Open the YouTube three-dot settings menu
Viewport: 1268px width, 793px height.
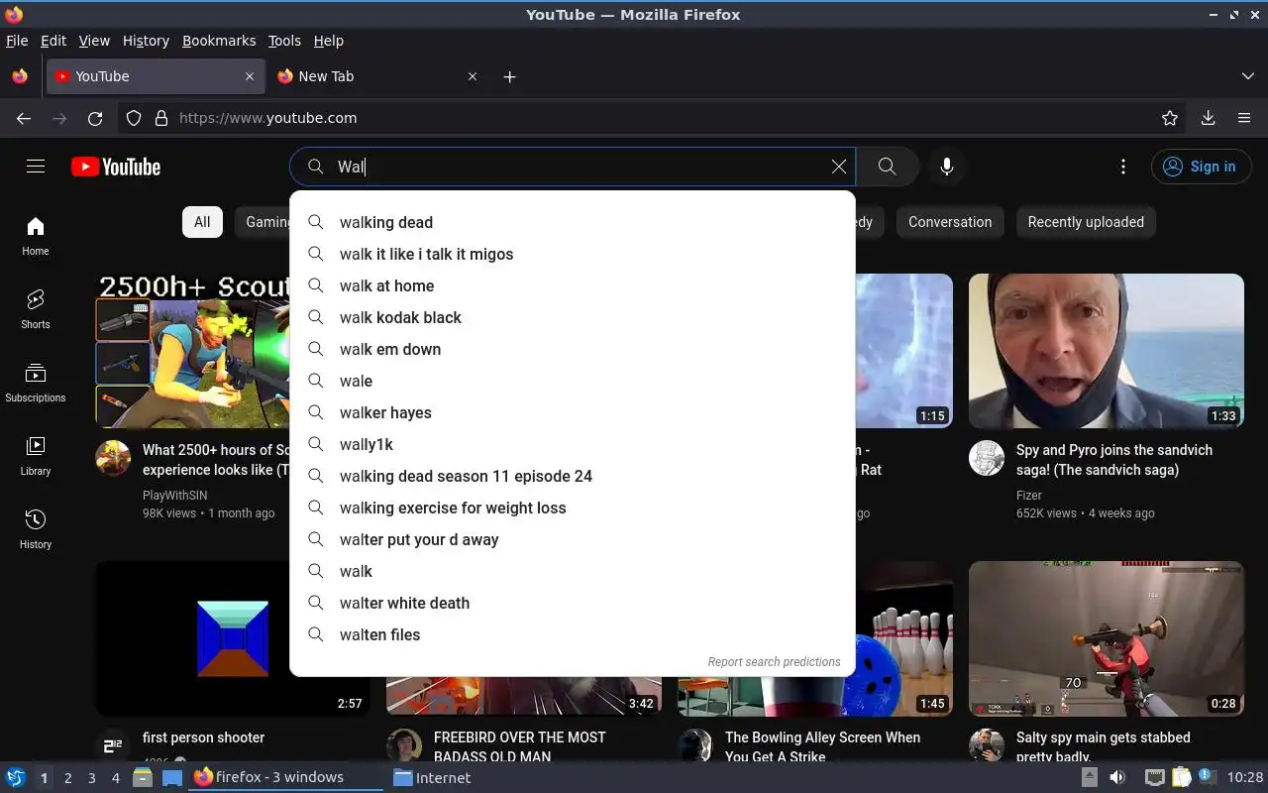point(1122,167)
